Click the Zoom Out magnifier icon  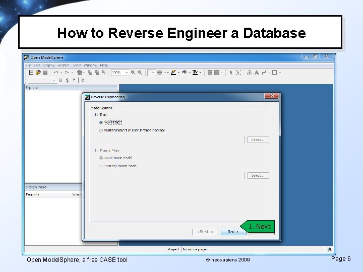140,73
